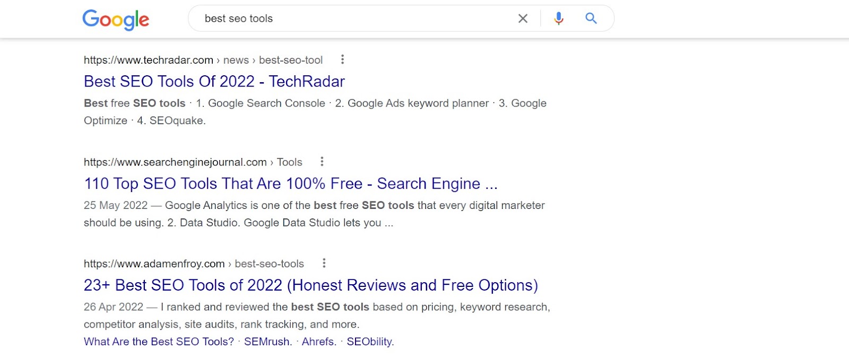The width and height of the screenshot is (849, 359).
Task: Click the searchenginejournal.com URL breadcrumb
Action: [x=193, y=162]
